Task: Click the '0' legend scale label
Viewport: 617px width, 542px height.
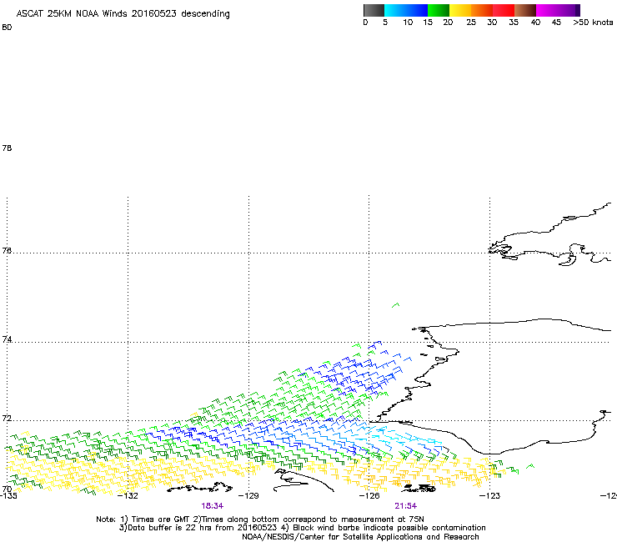Action: click(365, 23)
